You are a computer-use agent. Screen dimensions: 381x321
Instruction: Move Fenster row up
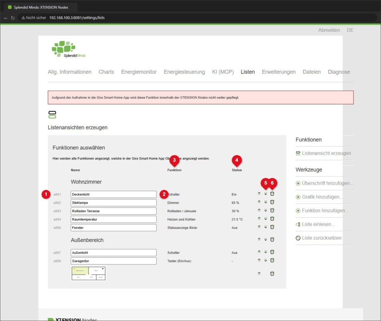pos(259,227)
